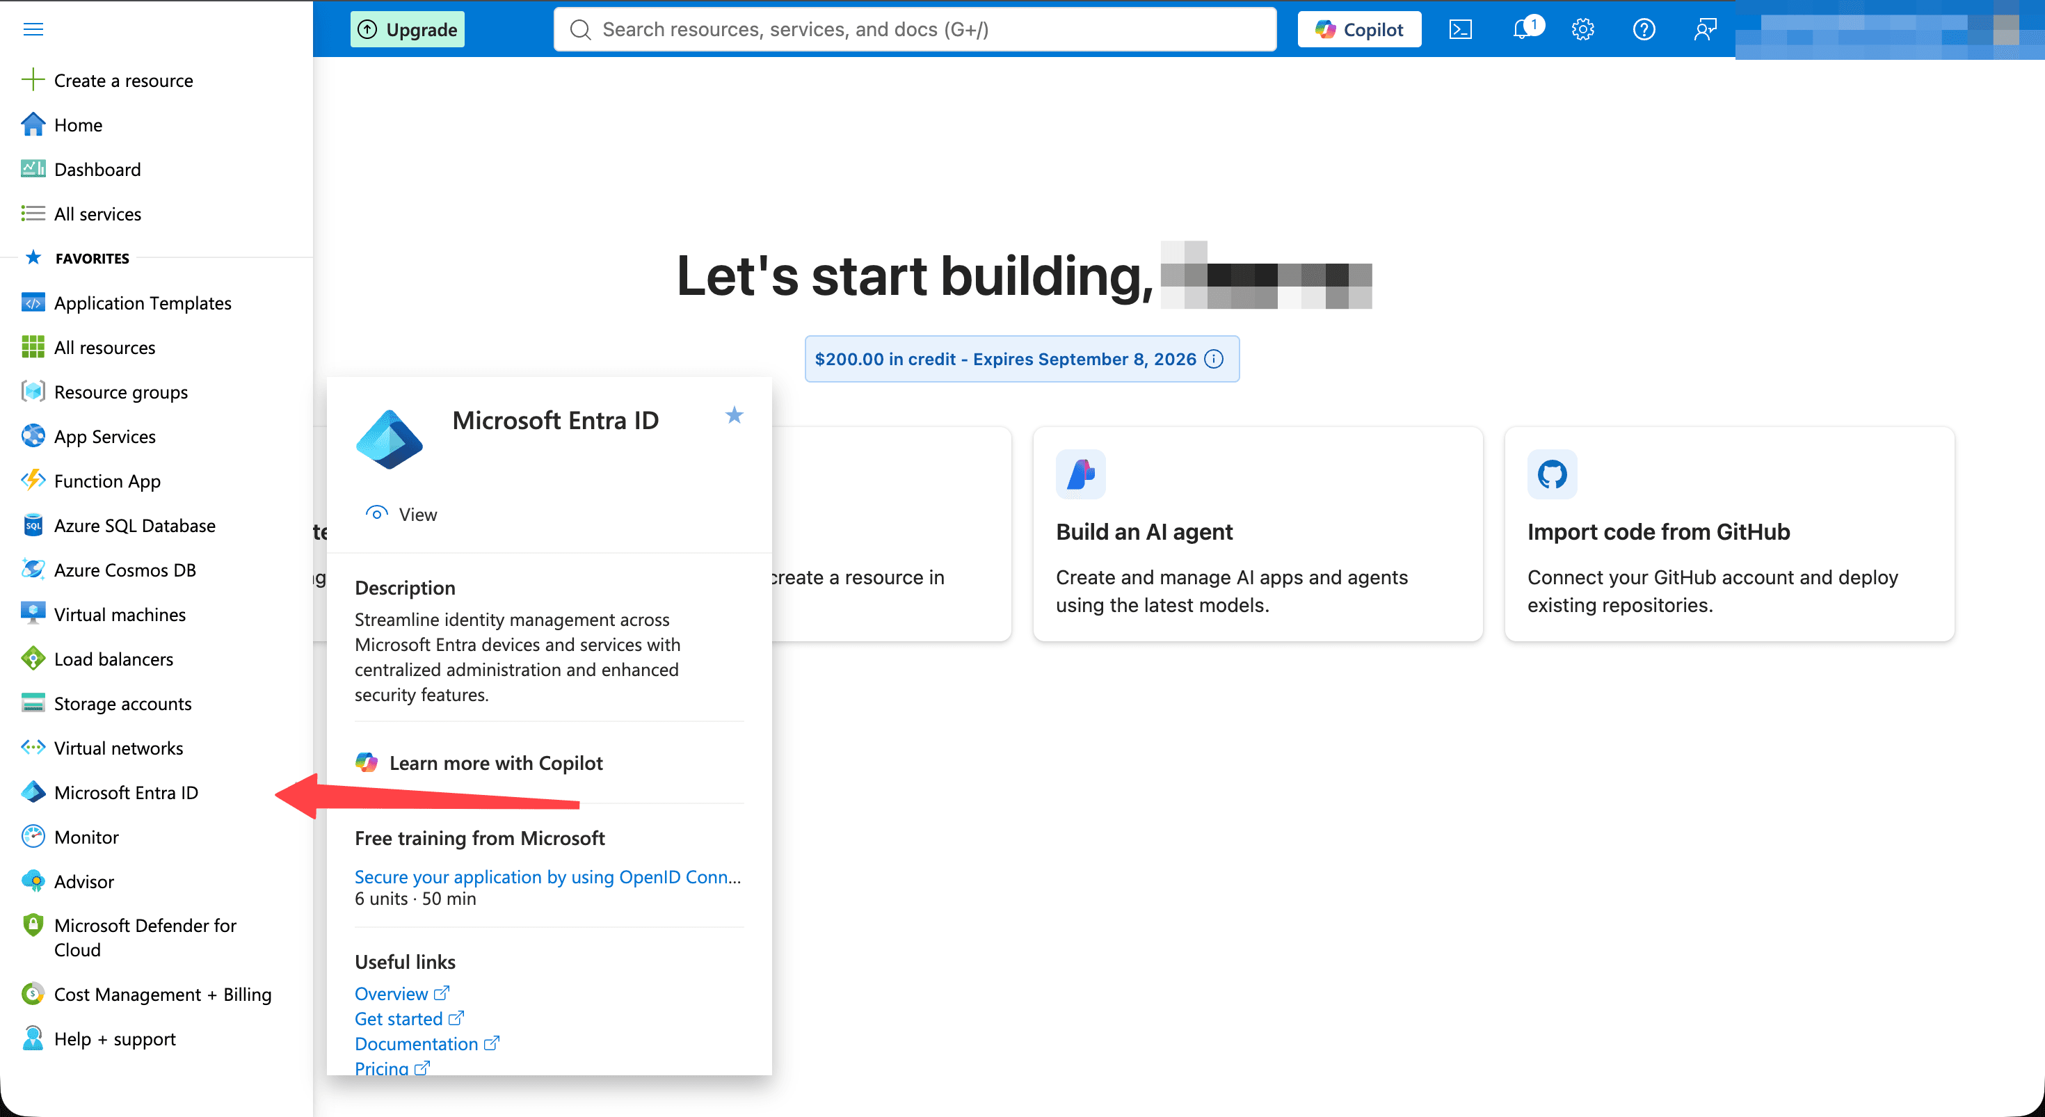The height and width of the screenshot is (1117, 2045).
Task: Open the help question mark menu
Action: coord(1643,29)
